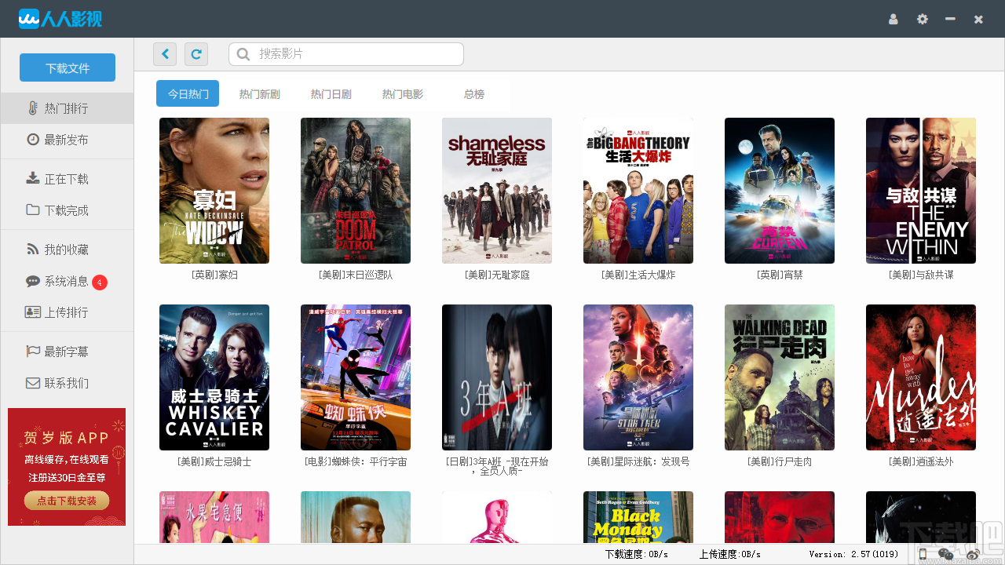Image resolution: width=1005 pixels, height=565 pixels.
Task: Open the user account icon
Action: [893, 19]
